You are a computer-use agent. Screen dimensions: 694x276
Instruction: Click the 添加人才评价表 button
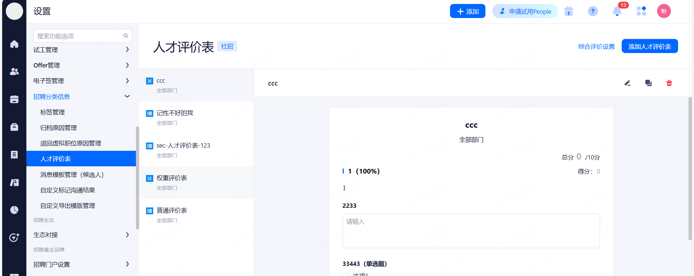(x=650, y=46)
